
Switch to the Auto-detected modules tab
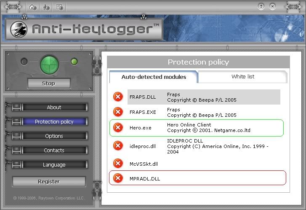pyautogui.click(x=154, y=77)
